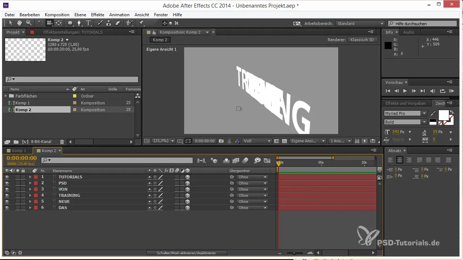Hide the TRAINING layer
The image size is (463, 260).
[7, 195]
